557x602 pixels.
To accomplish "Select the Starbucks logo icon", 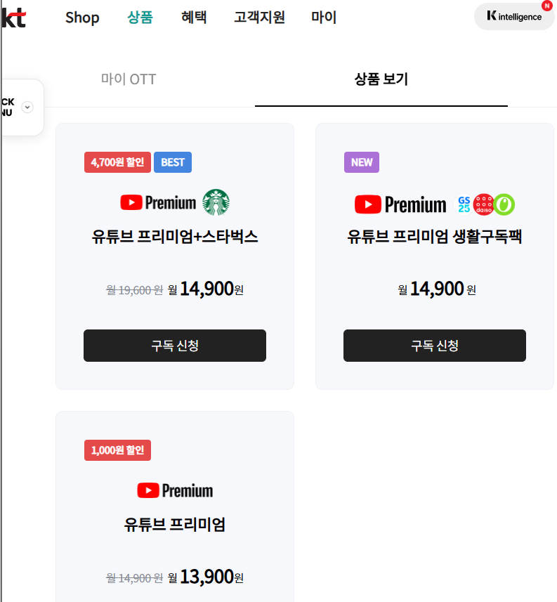I will click(x=217, y=203).
